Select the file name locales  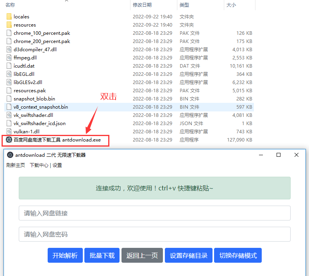(x=21, y=16)
